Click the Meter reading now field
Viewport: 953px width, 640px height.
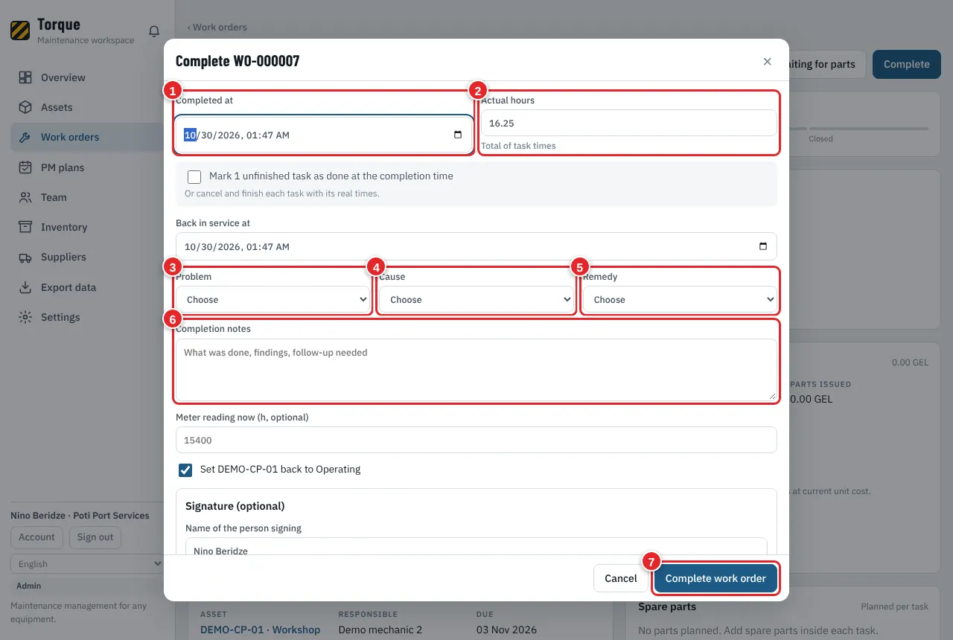476,440
